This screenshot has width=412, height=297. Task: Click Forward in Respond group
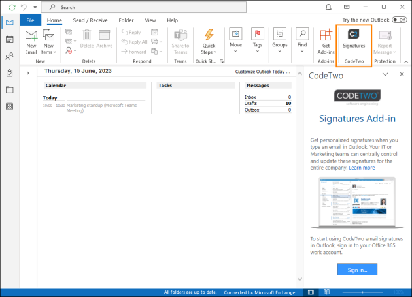click(133, 52)
